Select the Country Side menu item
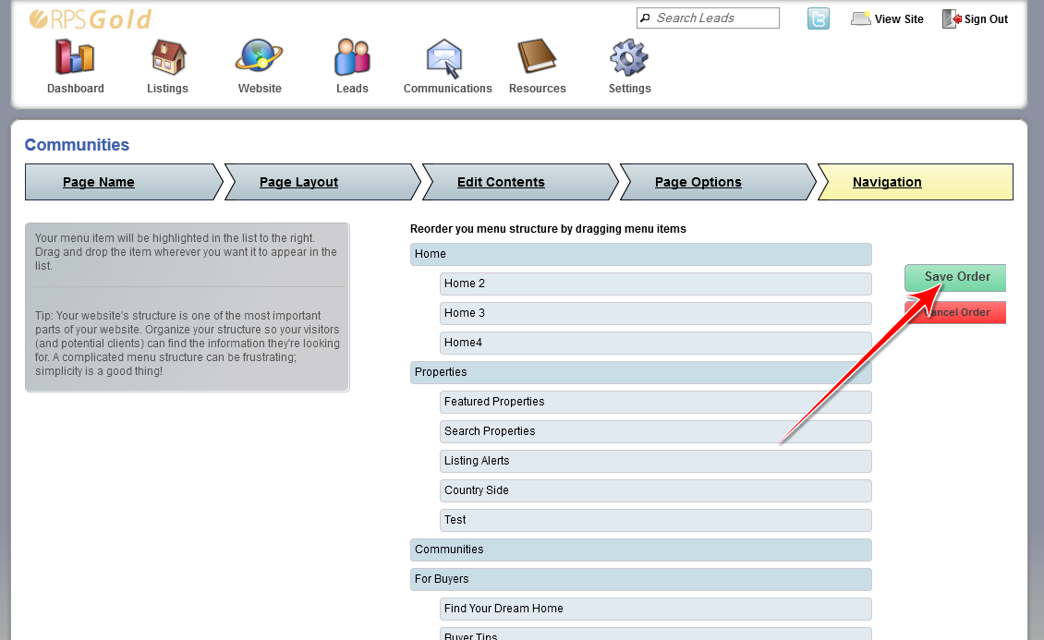1044x640 pixels. [x=656, y=490]
